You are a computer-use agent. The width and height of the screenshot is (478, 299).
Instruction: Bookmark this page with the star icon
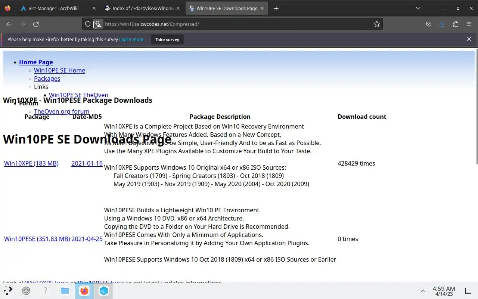pos(377,24)
